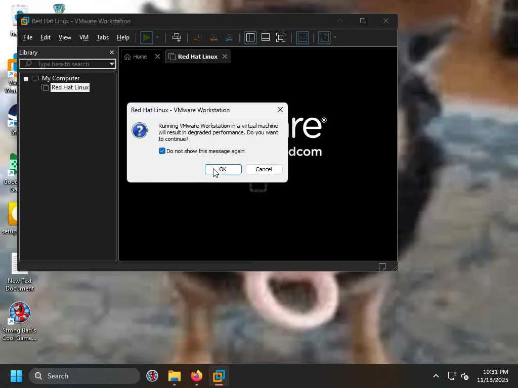Click the VMware Workstation title bar icon
This screenshot has height=388, width=518.
pyautogui.click(x=25, y=21)
